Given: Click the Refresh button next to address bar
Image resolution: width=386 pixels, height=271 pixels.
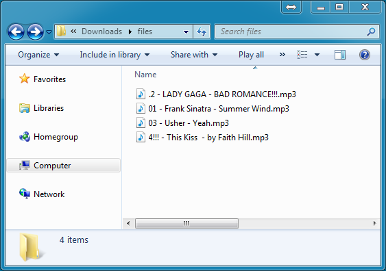Looking at the screenshot, I should (x=202, y=31).
